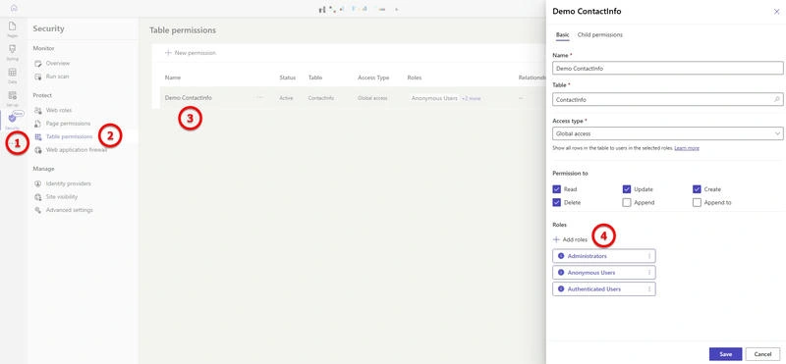This screenshot has width=786, height=364.
Task: Click the Advanced settings icon
Action: [37, 210]
